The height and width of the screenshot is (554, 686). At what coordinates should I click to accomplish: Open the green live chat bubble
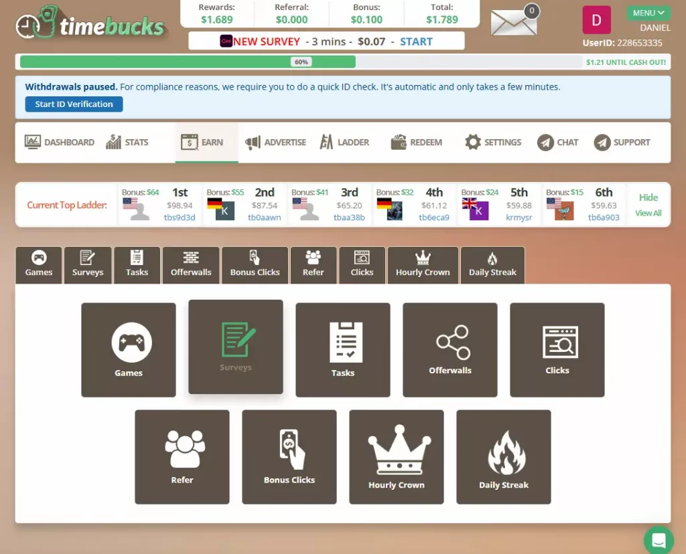[659, 541]
